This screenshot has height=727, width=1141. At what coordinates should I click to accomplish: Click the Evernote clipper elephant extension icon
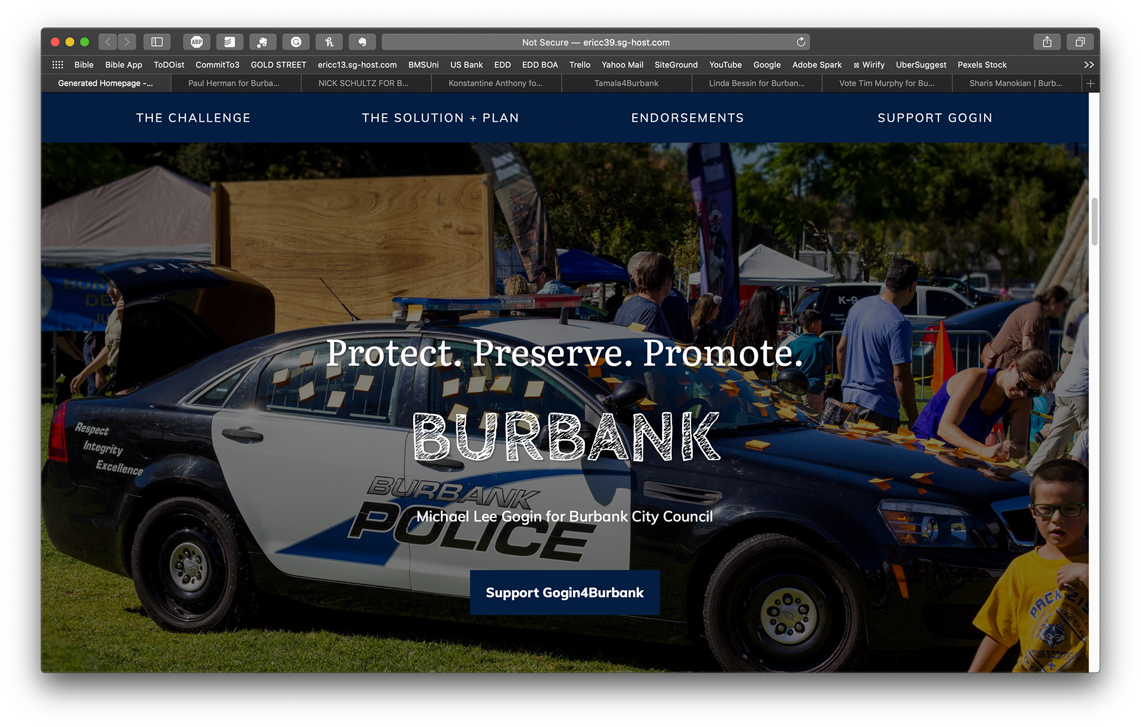pyautogui.click(x=263, y=42)
